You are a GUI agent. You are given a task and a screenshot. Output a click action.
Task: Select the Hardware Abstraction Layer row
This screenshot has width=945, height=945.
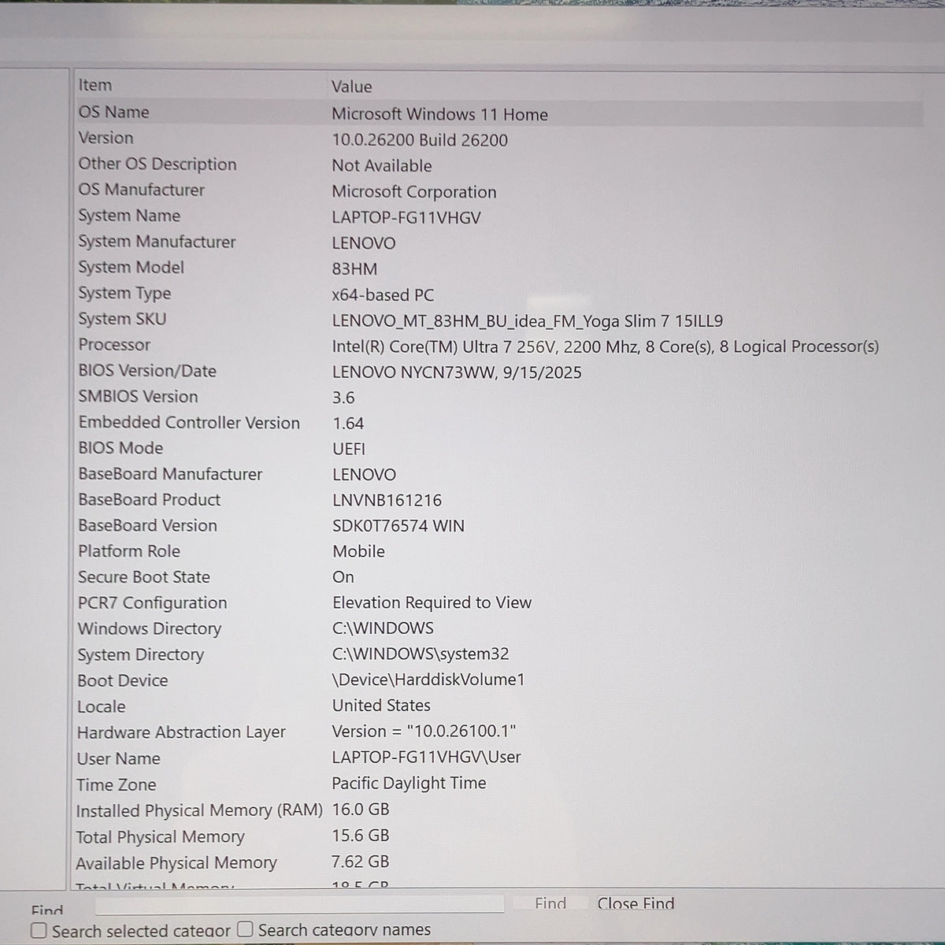[498, 732]
